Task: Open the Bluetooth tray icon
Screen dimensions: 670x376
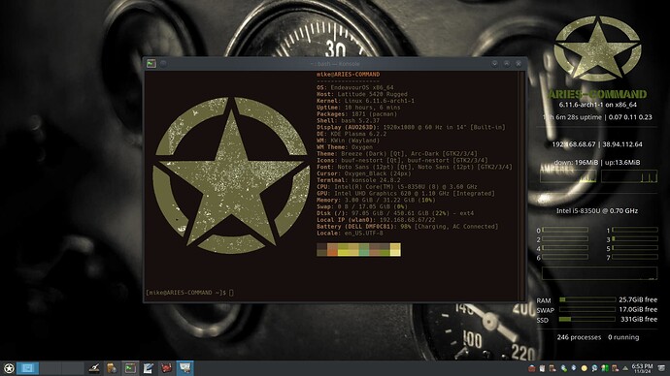Action: pos(574,368)
